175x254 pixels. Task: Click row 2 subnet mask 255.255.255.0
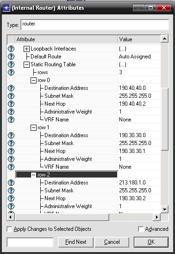pos(135,190)
